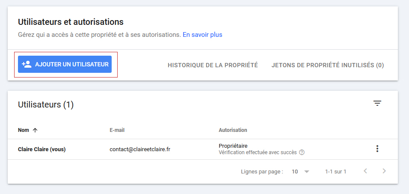Click the add-person icon in the blue button
This screenshot has height=194, width=409.
click(x=27, y=64)
